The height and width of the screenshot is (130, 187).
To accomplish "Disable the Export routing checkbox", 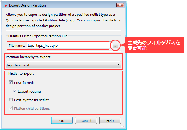I will (15, 91).
